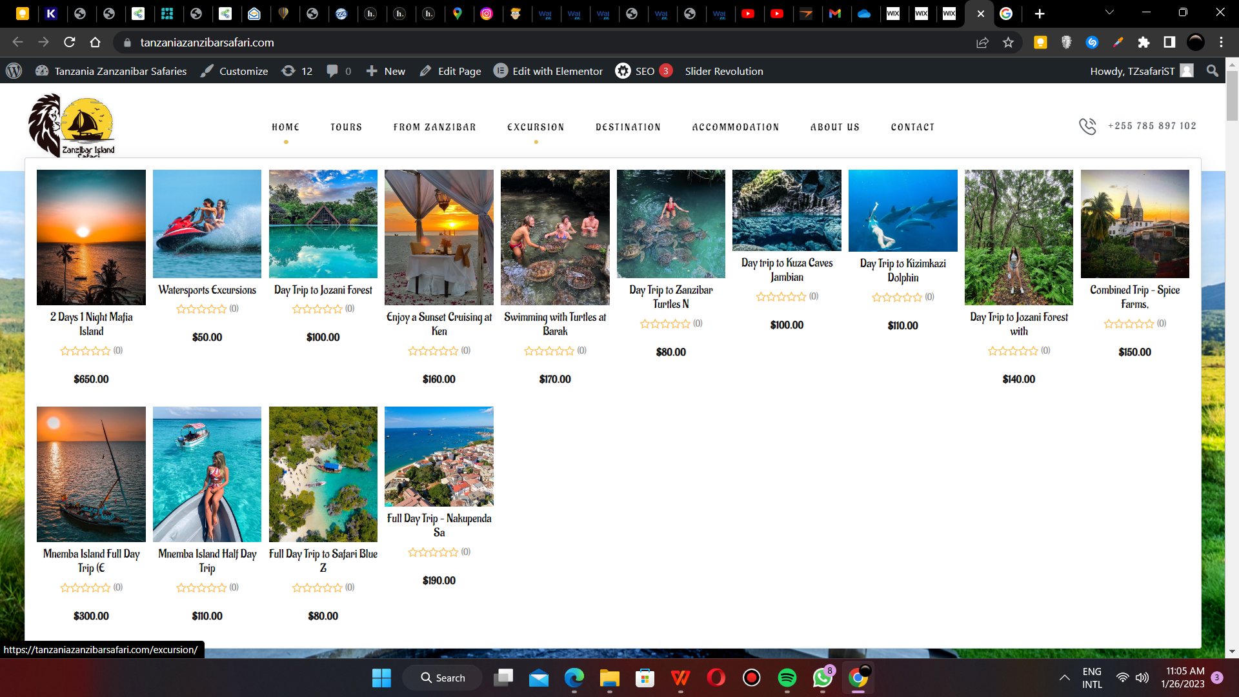Open the browser extensions puzzle icon
1239x697 pixels.
[1143, 42]
